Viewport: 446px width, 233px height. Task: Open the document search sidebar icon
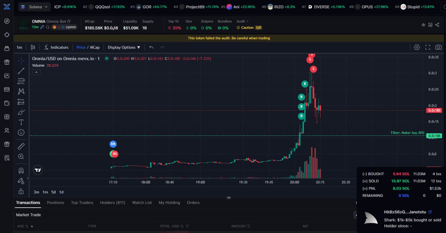(x=7, y=158)
